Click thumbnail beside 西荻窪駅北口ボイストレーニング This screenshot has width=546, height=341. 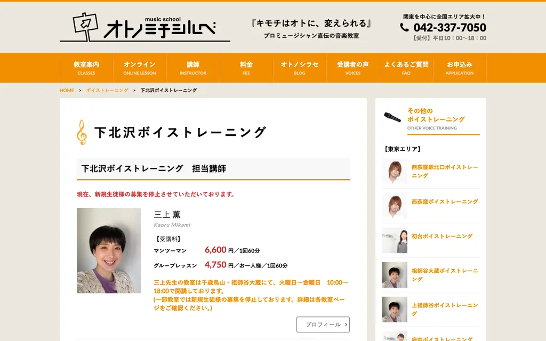tap(395, 172)
